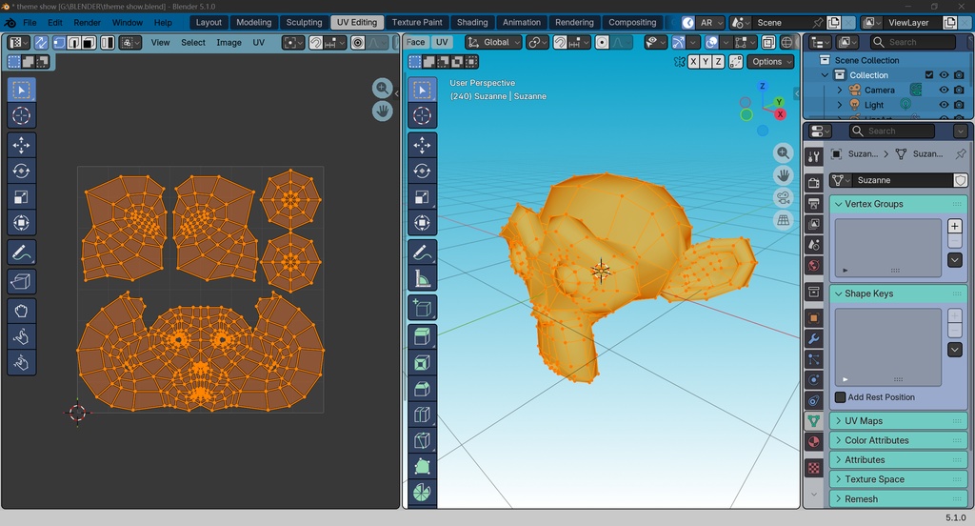Select the Rotate tool in UV editor

[21, 172]
